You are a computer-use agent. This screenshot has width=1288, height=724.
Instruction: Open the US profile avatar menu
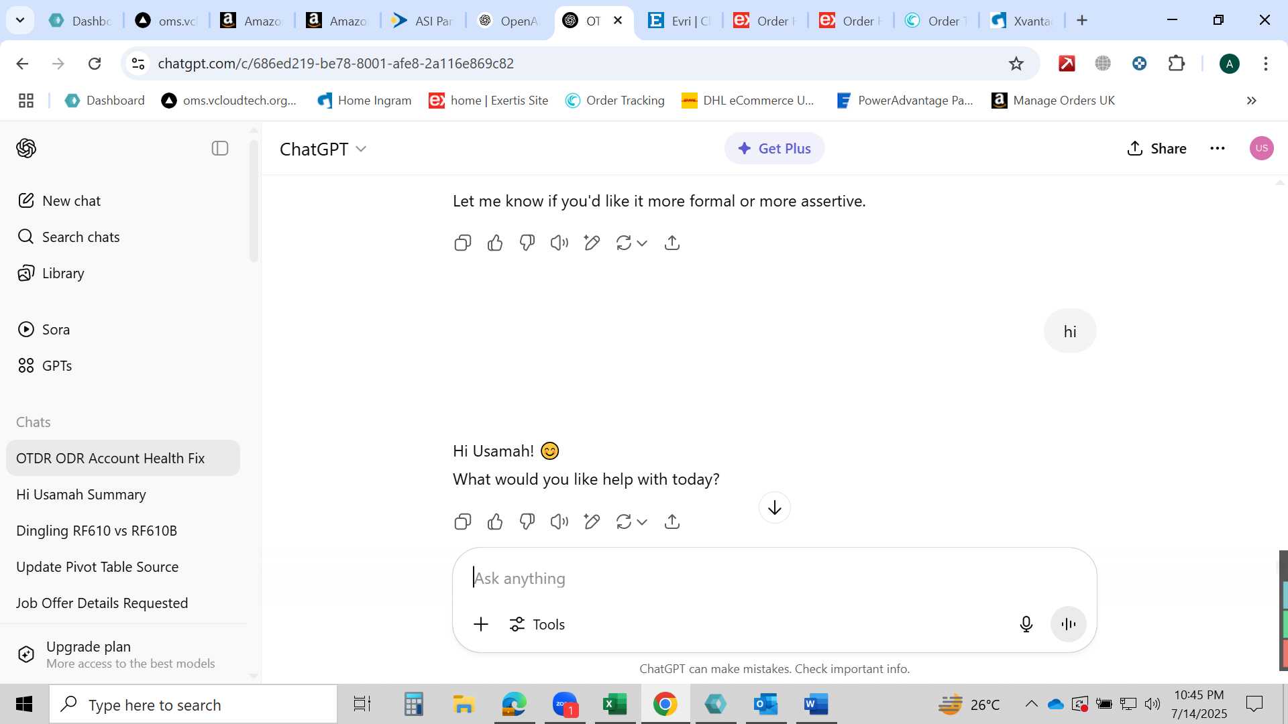1261,148
